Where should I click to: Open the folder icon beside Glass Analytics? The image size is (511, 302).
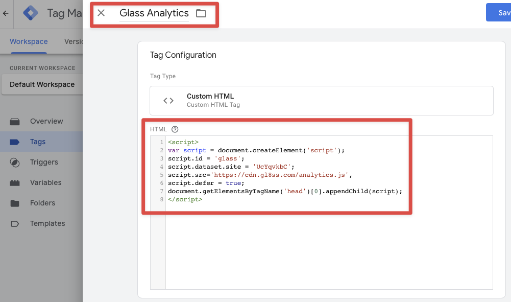coord(201,14)
